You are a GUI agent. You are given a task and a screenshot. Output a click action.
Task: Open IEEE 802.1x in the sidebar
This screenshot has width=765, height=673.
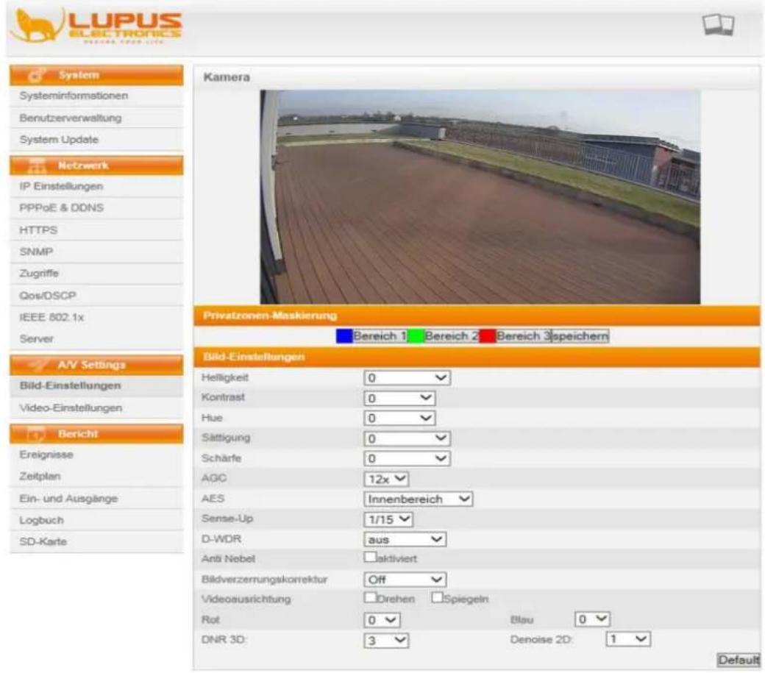click(x=96, y=318)
